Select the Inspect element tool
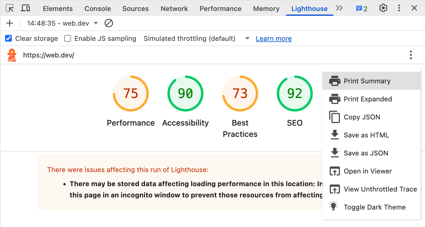Image resolution: width=425 pixels, height=227 pixels. (x=10, y=8)
